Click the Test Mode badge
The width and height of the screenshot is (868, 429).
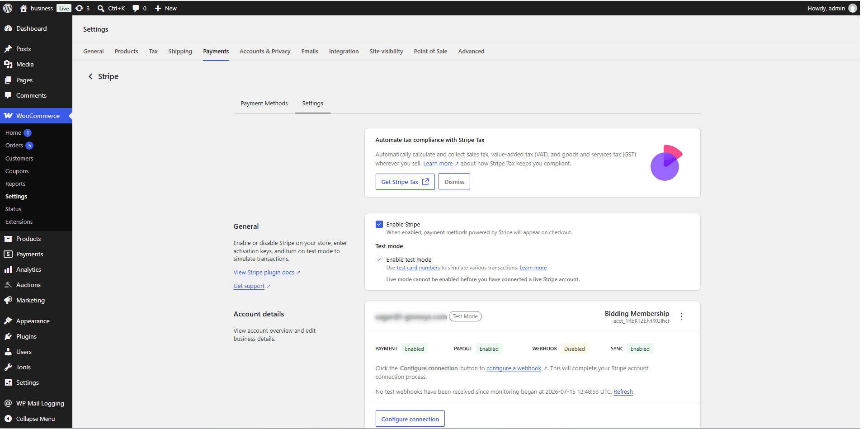tap(465, 316)
